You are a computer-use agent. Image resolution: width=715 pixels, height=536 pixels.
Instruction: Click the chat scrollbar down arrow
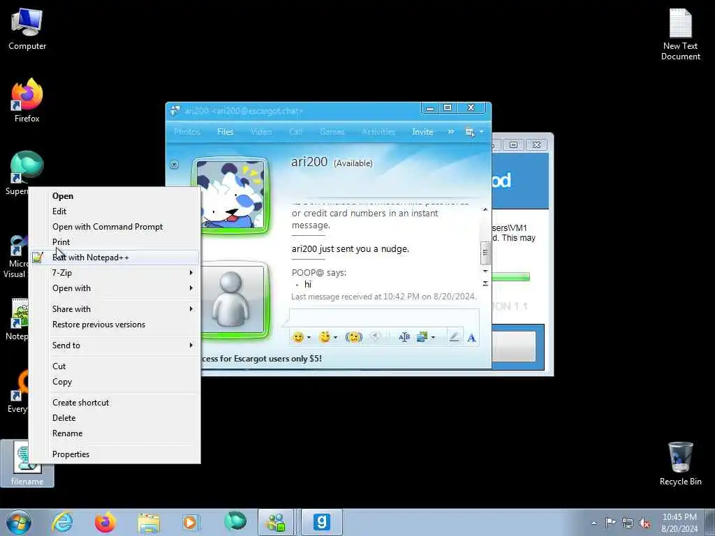coord(485,271)
